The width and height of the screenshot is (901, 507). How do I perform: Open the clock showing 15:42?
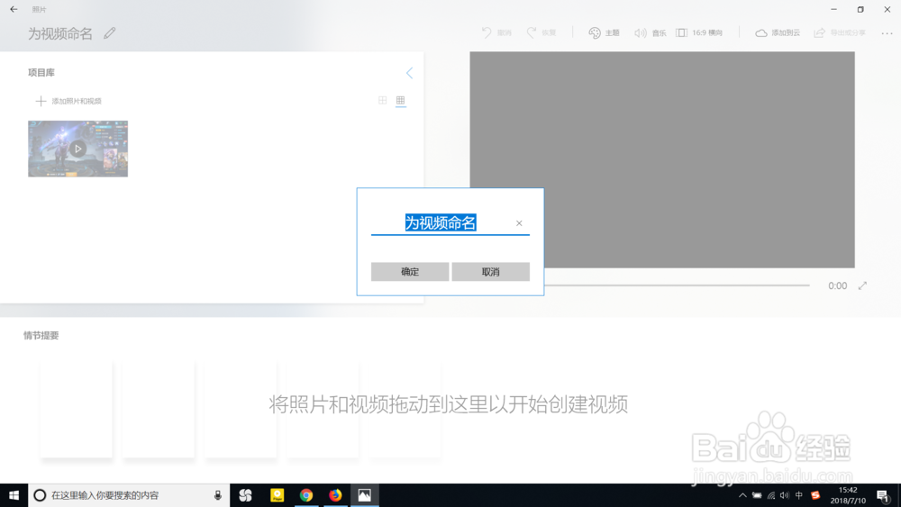click(x=848, y=495)
